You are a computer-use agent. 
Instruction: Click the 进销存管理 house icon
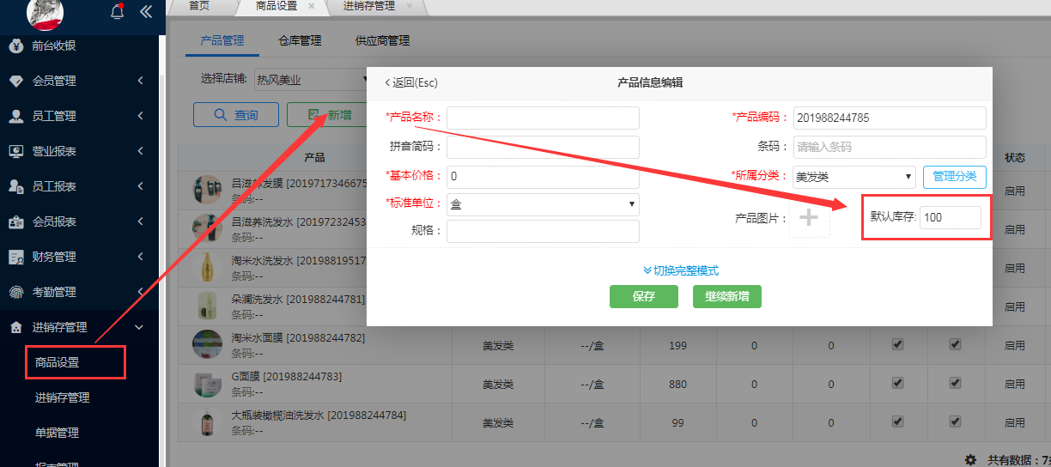pos(15,327)
